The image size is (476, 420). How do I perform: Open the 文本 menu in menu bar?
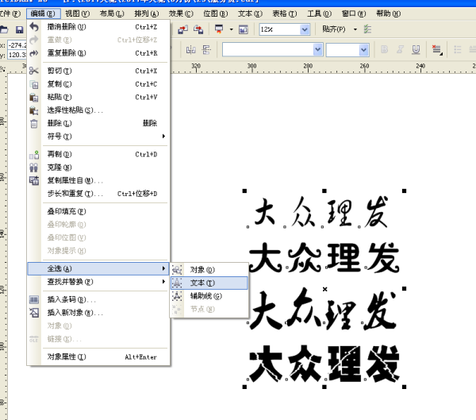[x=250, y=13]
